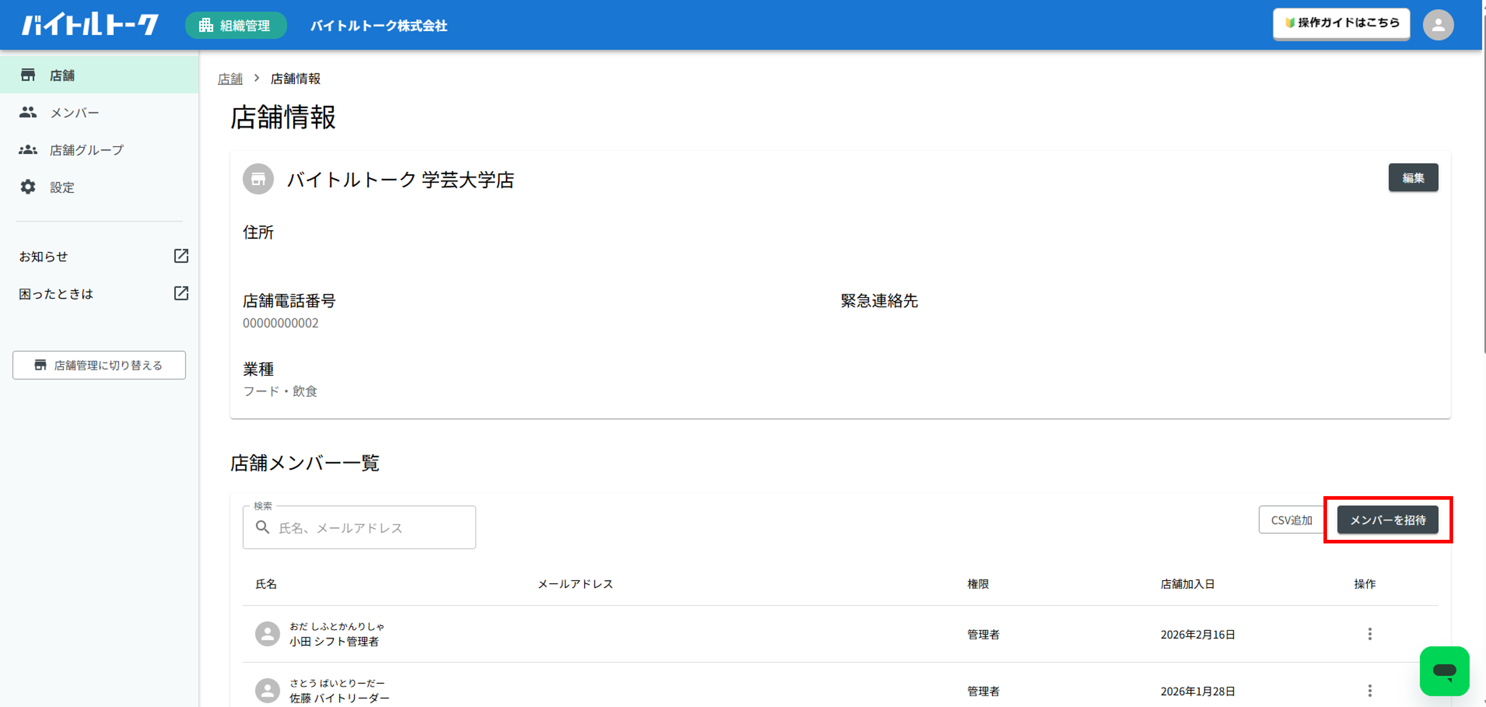Open more options for 佐藤 バイトリーダー
This screenshot has height=707, width=1486.
pyautogui.click(x=1369, y=691)
